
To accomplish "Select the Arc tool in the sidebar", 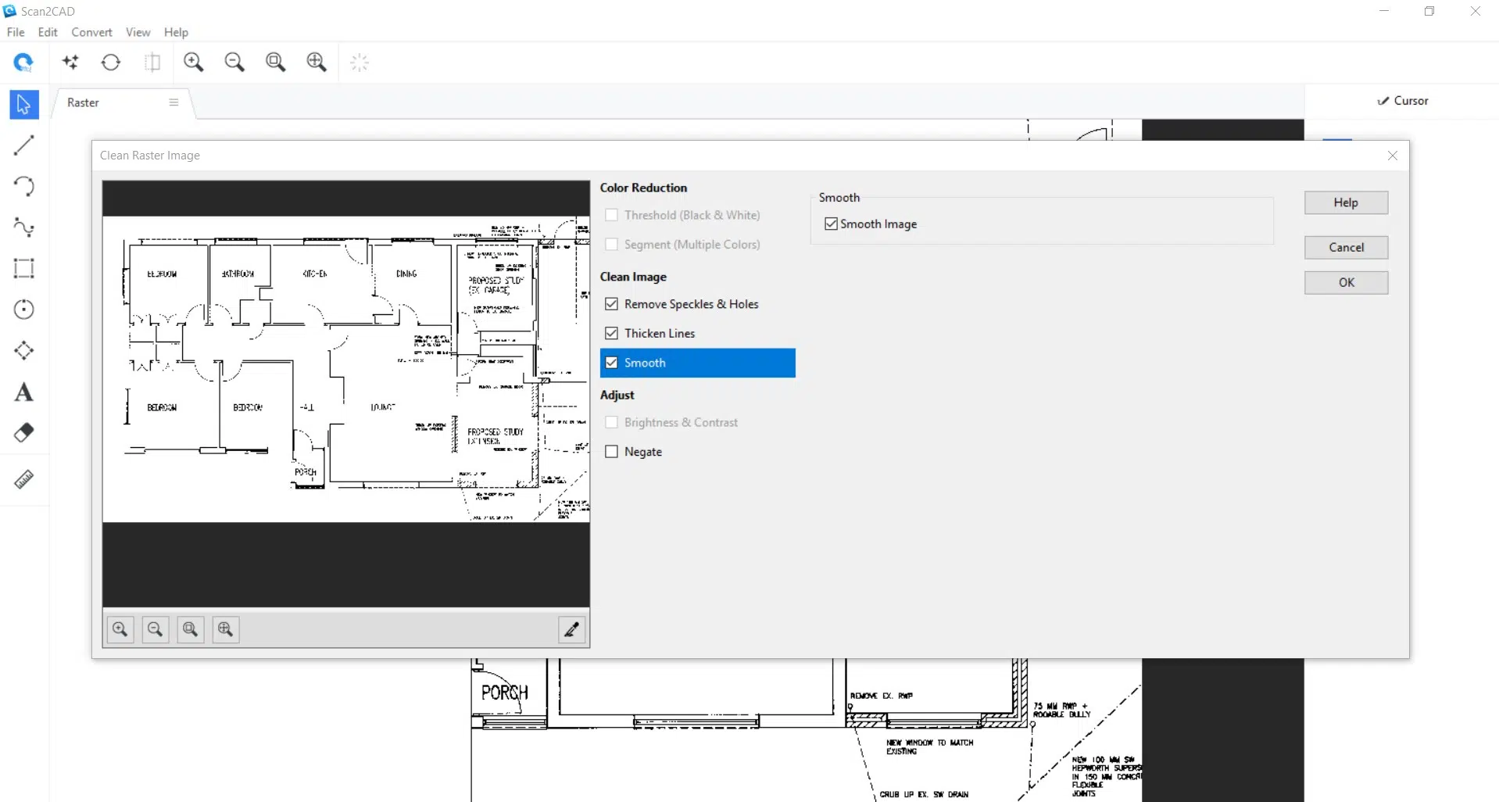I will pyautogui.click(x=23, y=186).
